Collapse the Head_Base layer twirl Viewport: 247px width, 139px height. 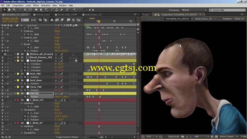15,61
